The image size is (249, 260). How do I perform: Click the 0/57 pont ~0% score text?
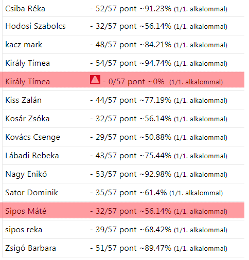coord(134,82)
